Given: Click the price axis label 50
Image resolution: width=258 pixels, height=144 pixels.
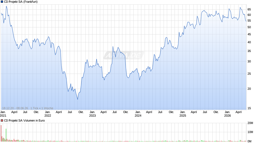Looking at the screenshot, I should pos(249,27).
